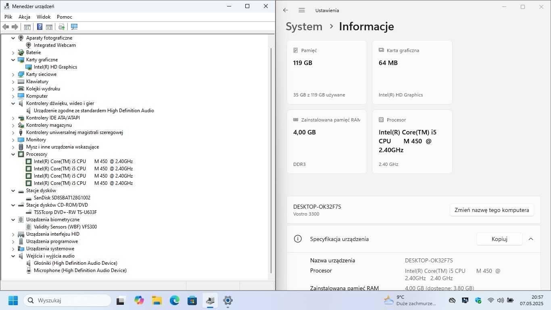Expand Kontrolery uniwersalnej magistrali szeregowej node
Image resolution: width=551 pixels, height=310 pixels.
[x=13, y=132]
